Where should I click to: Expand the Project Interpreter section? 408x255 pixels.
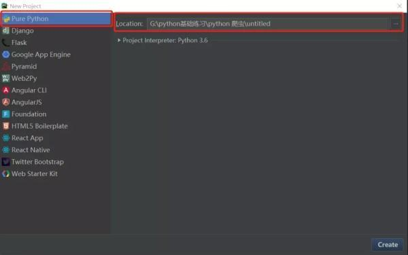coord(119,40)
